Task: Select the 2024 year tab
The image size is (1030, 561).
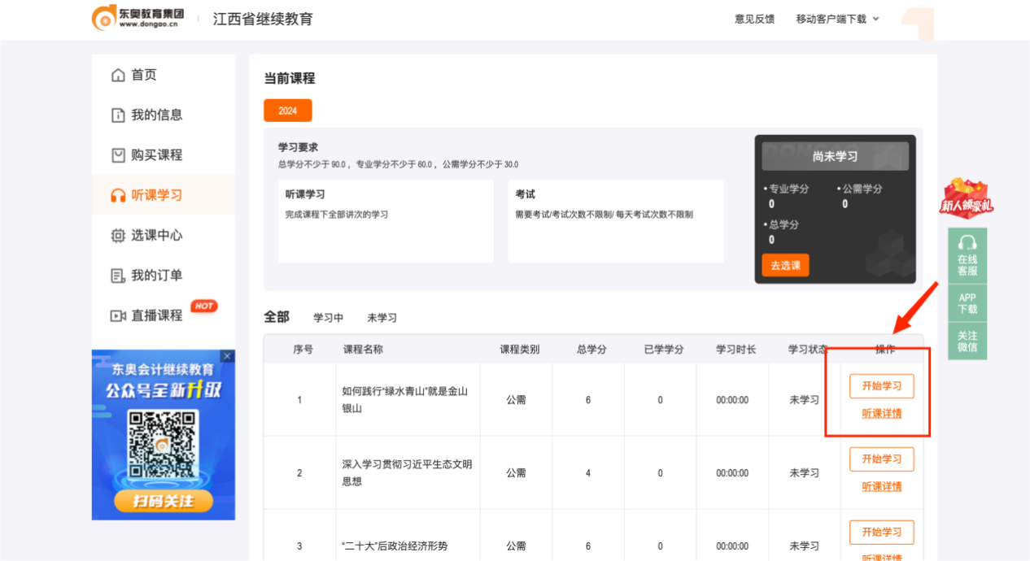Action: pyautogui.click(x=288, y=111)
